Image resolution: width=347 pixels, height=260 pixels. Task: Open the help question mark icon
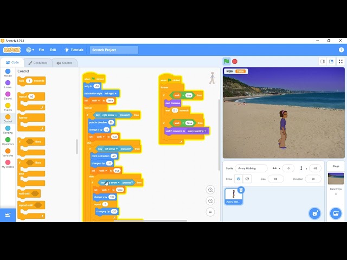[341, 50]
